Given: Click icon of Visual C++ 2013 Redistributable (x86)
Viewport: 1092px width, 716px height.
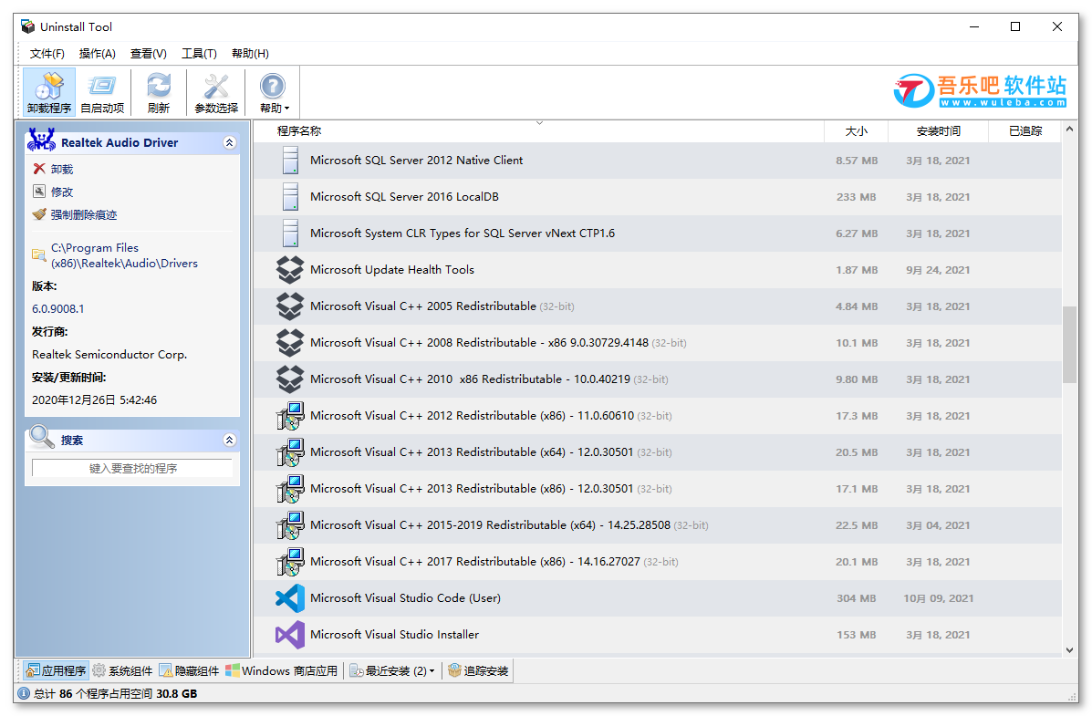Looking at the screenshot, I should coord(290,488).
